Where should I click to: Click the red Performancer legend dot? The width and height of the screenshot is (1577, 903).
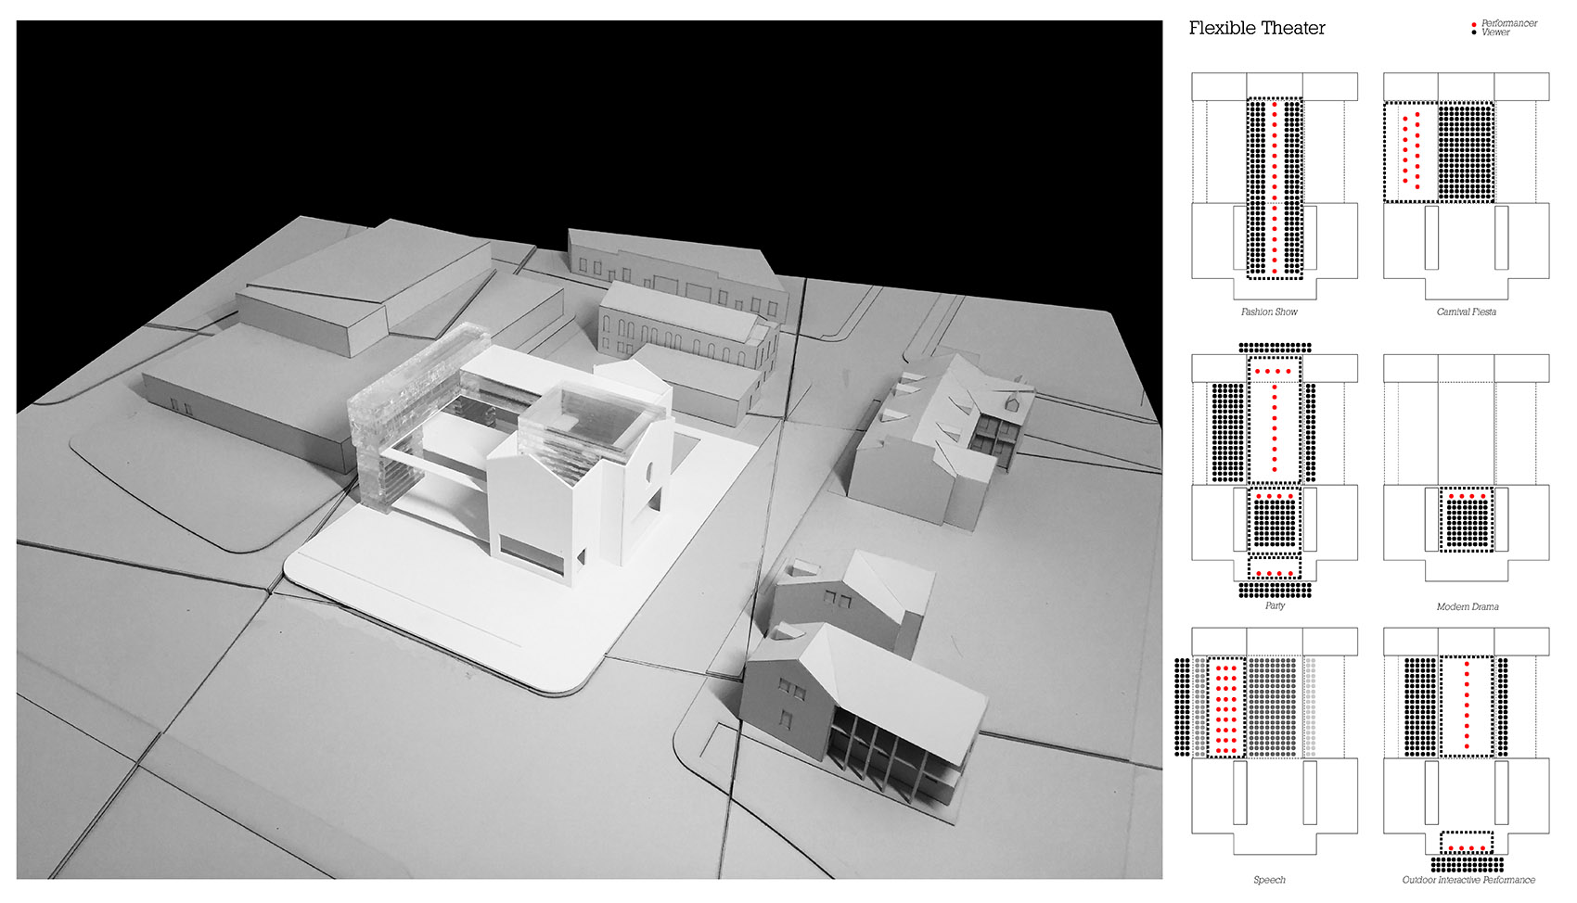(x=1474, y=24)
